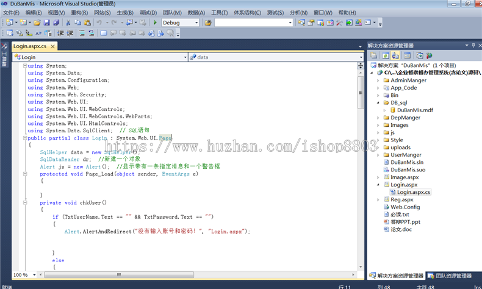Viewport: 482px width, 289px height.
Task: Open the Toolbox via the hammer-wrench icon
Action: coord(339,23)
